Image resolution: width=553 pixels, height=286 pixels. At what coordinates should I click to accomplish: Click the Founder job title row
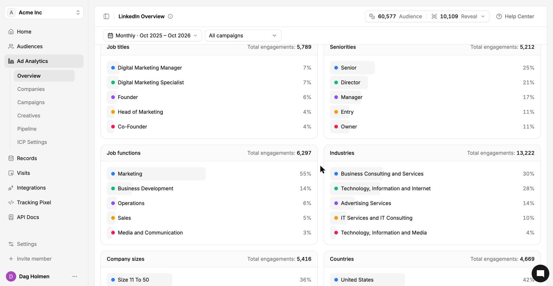click(209, 97)
